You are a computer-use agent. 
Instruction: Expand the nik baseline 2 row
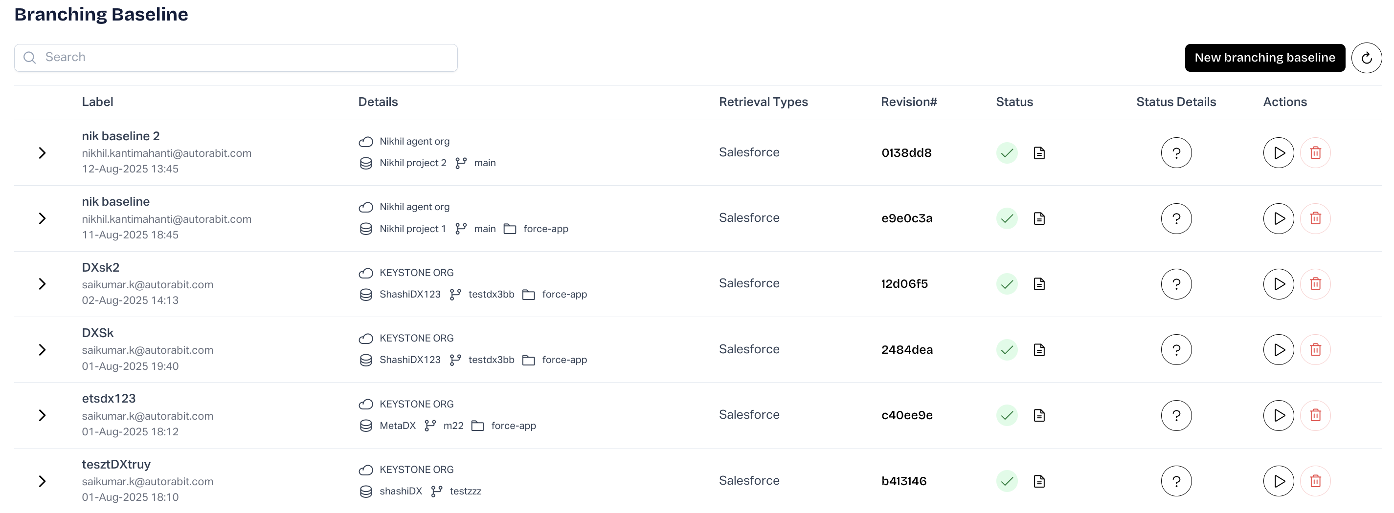42,153
